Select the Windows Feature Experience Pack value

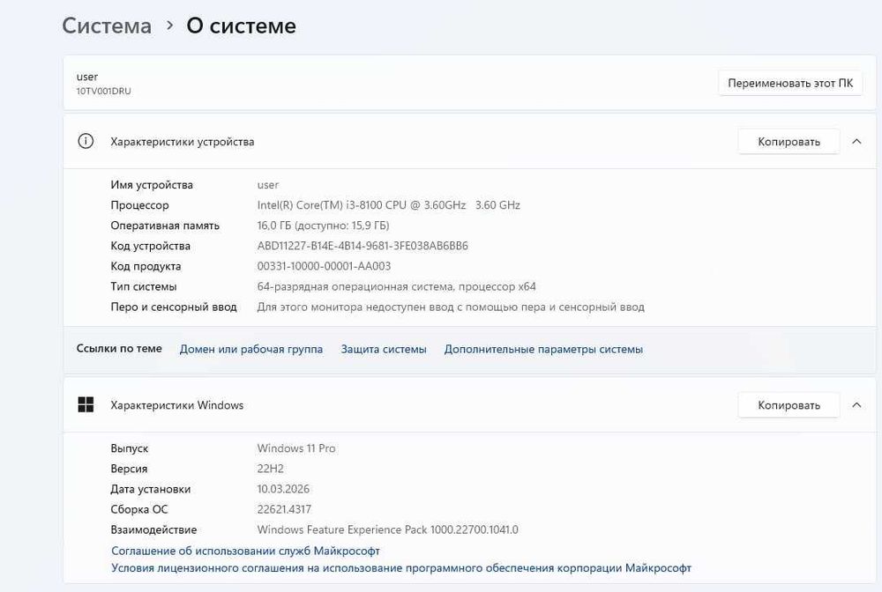coord(387,529)
